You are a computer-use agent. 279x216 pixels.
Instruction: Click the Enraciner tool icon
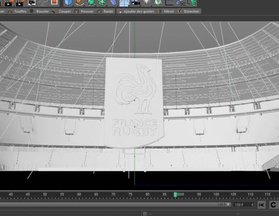[x=179, y=11]
